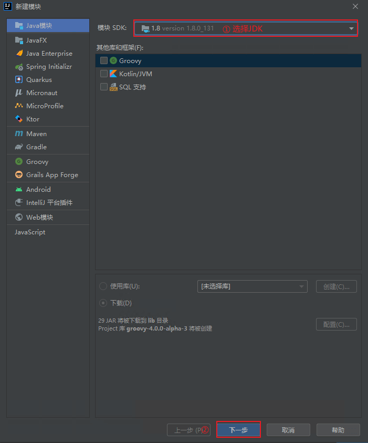
Task: Click the JDK icon in the SDK box
Action: click(145, 28)
